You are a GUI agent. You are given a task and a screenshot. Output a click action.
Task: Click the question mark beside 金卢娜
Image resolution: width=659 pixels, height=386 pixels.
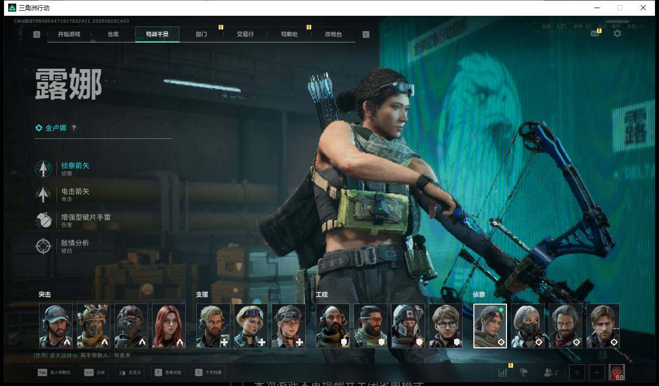coord(74,128)
